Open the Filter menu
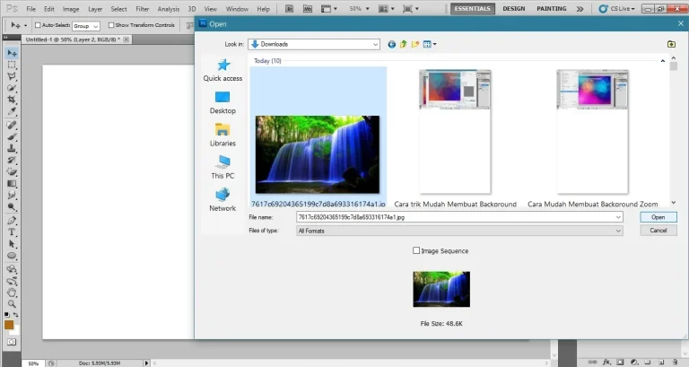689x367 pixels. tap(142, 8)
